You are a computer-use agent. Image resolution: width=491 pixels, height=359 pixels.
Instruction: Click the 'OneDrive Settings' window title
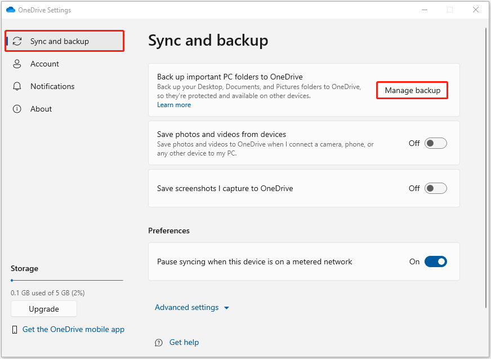tap(44, 10)
